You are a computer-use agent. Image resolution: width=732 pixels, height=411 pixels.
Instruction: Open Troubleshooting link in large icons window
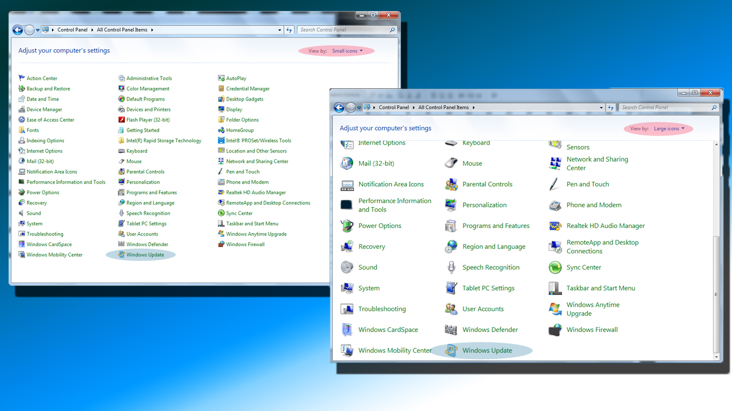click(382, 309)
